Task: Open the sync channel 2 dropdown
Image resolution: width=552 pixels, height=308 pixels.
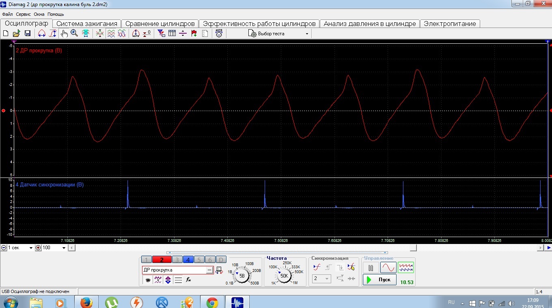Action: 321,279
